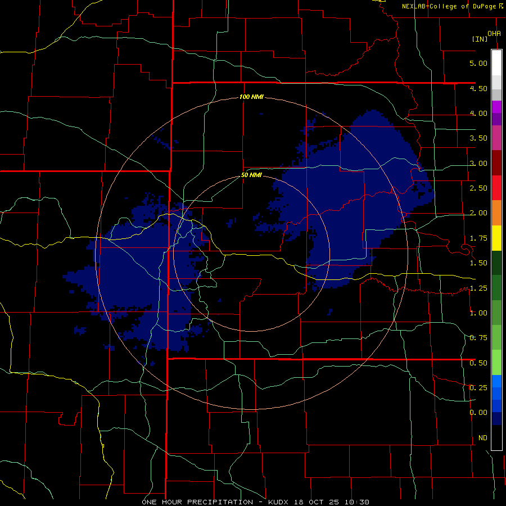506x506 pixels.
Task: Click the ND legend label
Action: pyautogui.click(x=483, y=438)
